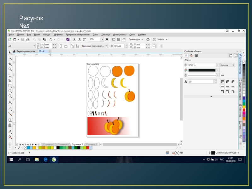This screenshot has width=252, height=189.
Task: Open the Table menu
Action: 106,35
